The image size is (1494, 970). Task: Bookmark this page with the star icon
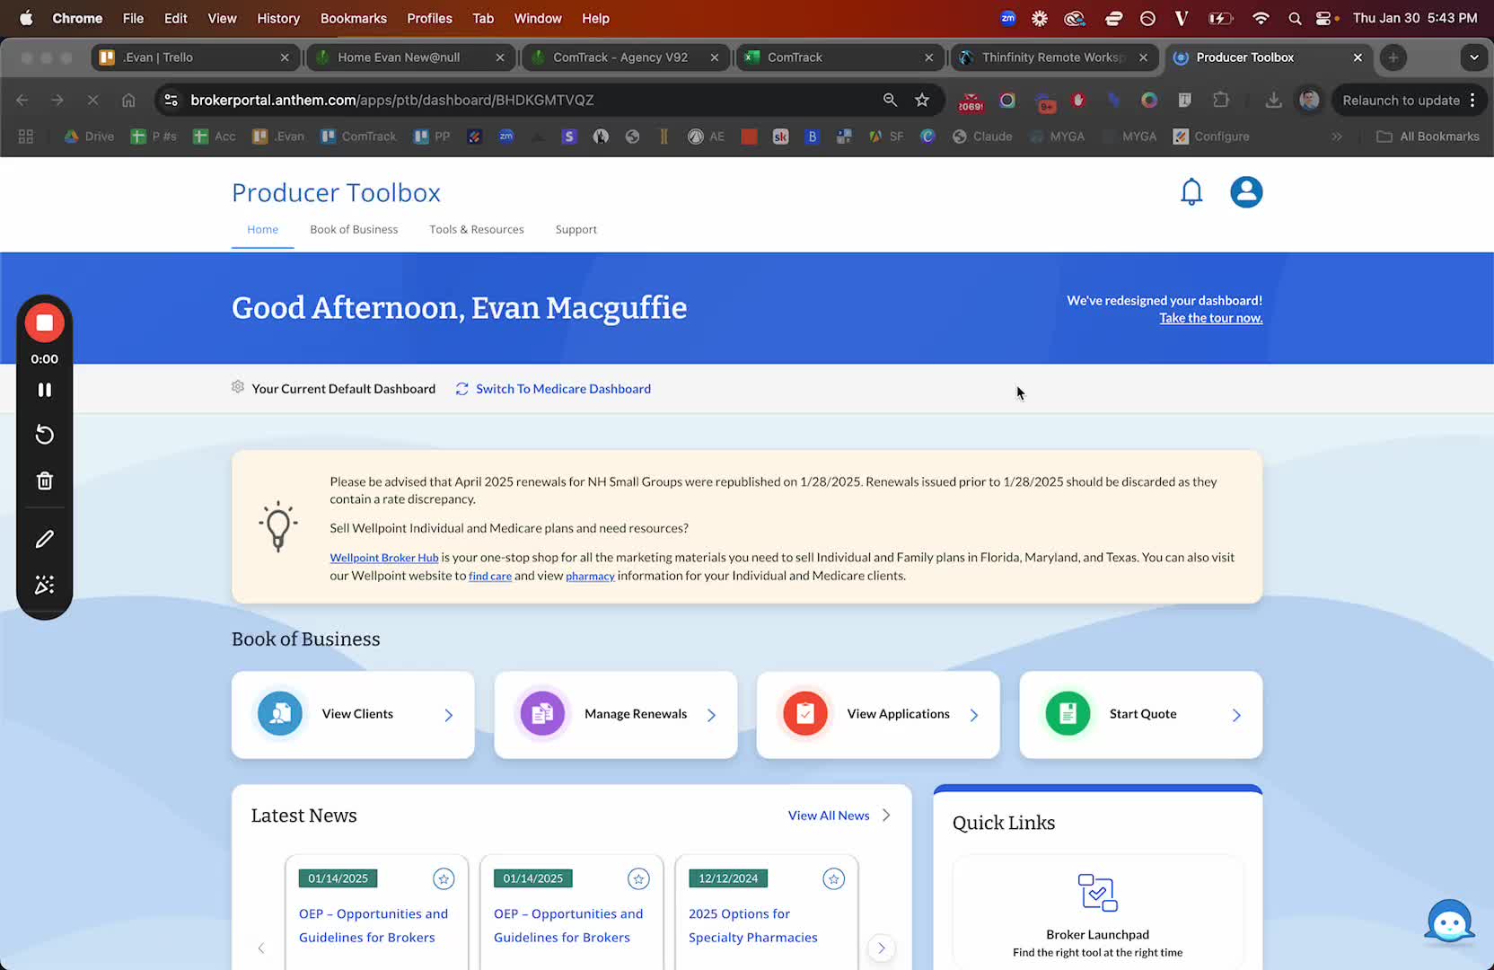pyautogui.click(x=922, y=100)
